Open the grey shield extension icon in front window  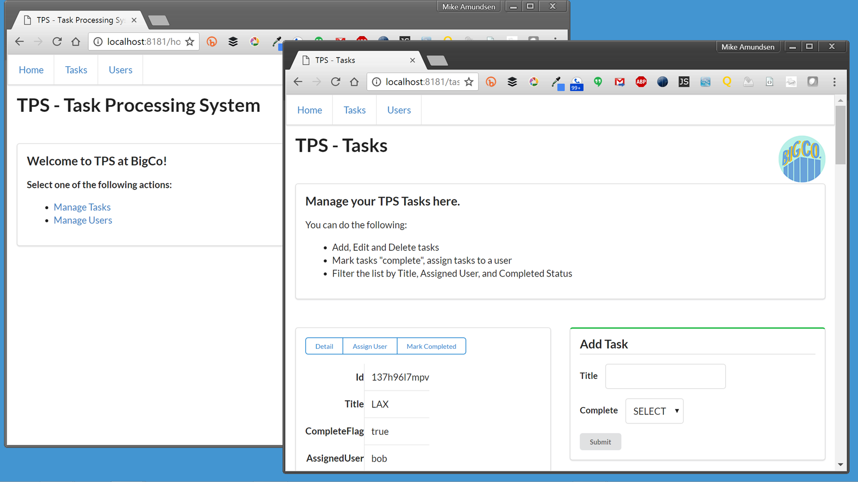812,82
